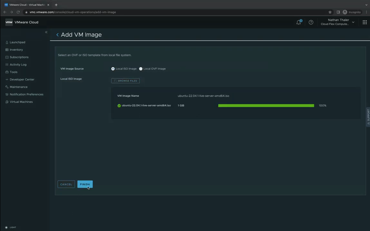
Task: Switch to Light theme toggle
Action: pos(11,227)
